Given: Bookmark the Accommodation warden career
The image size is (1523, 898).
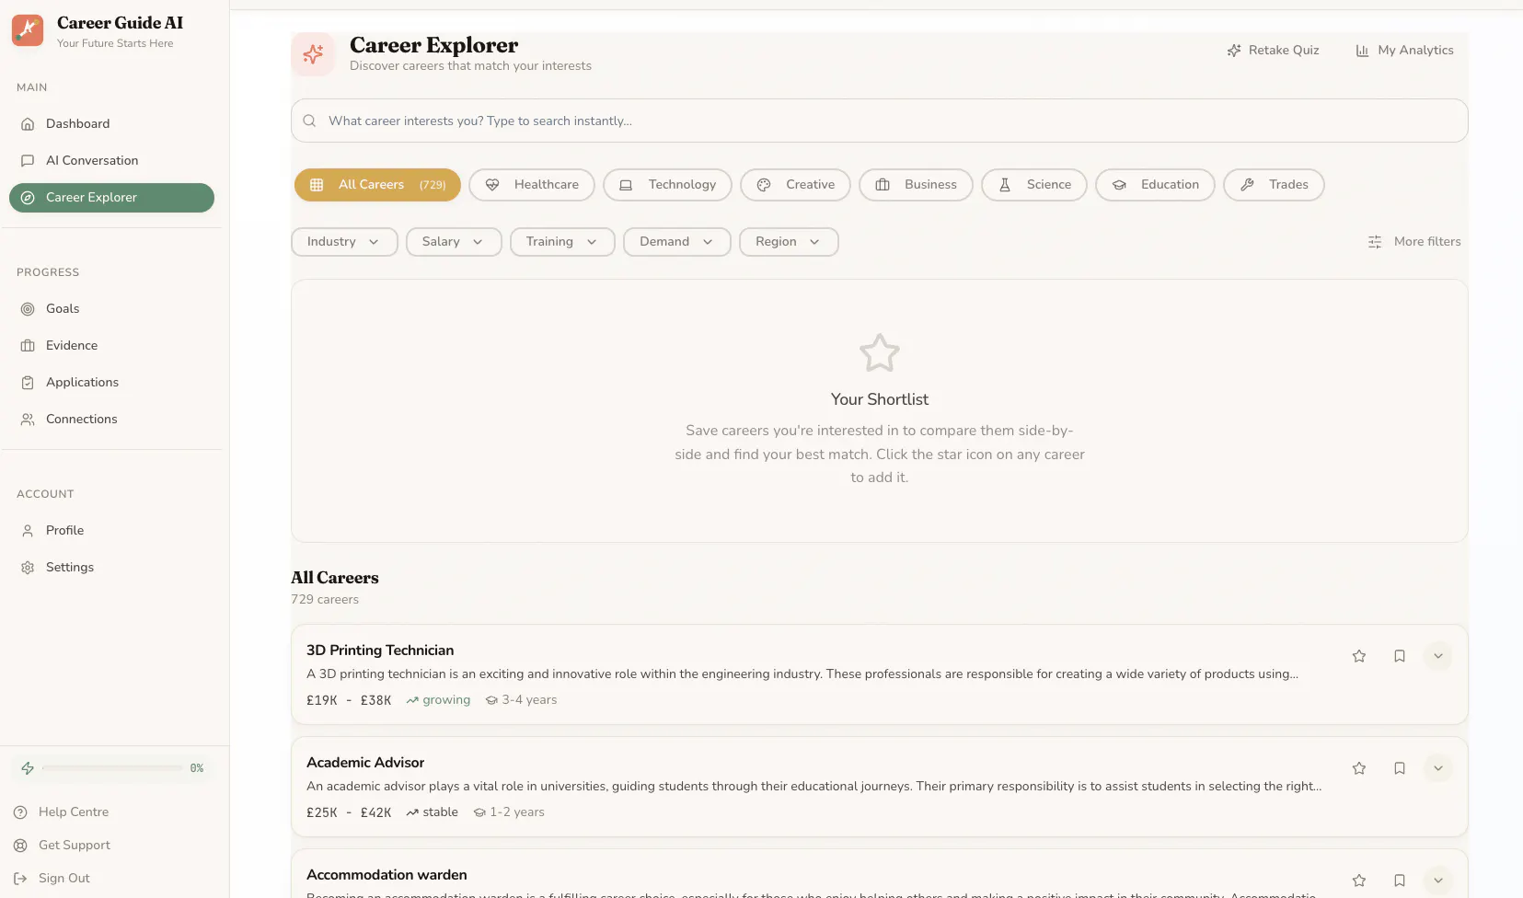Looking at the screenshot, I should pos(1400,881).
